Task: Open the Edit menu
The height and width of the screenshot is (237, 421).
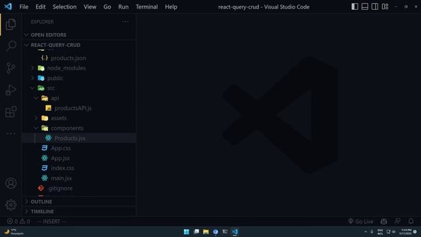Action: tap(41, 7)
